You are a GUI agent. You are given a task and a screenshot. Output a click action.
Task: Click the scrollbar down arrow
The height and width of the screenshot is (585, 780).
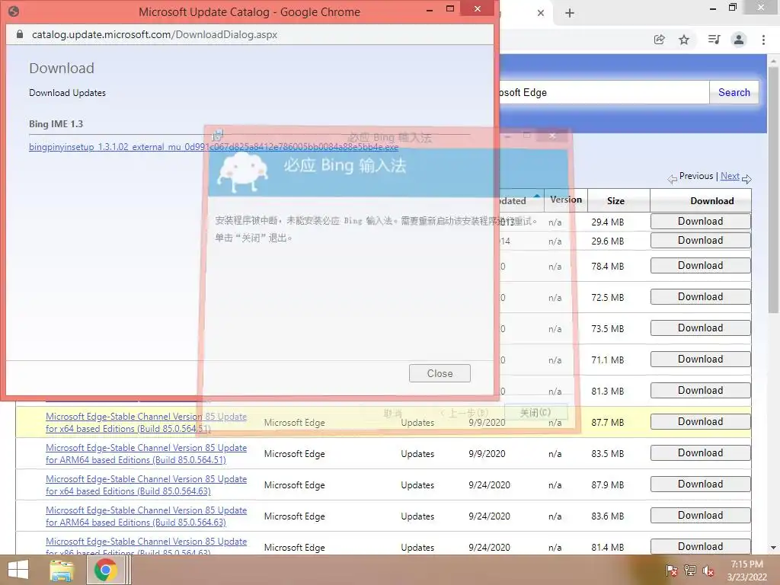[773, 548]
